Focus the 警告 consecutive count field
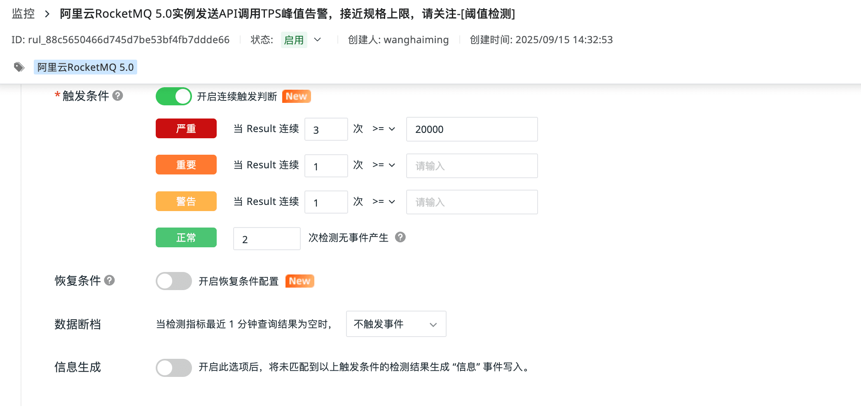 [x=326, y=202]
